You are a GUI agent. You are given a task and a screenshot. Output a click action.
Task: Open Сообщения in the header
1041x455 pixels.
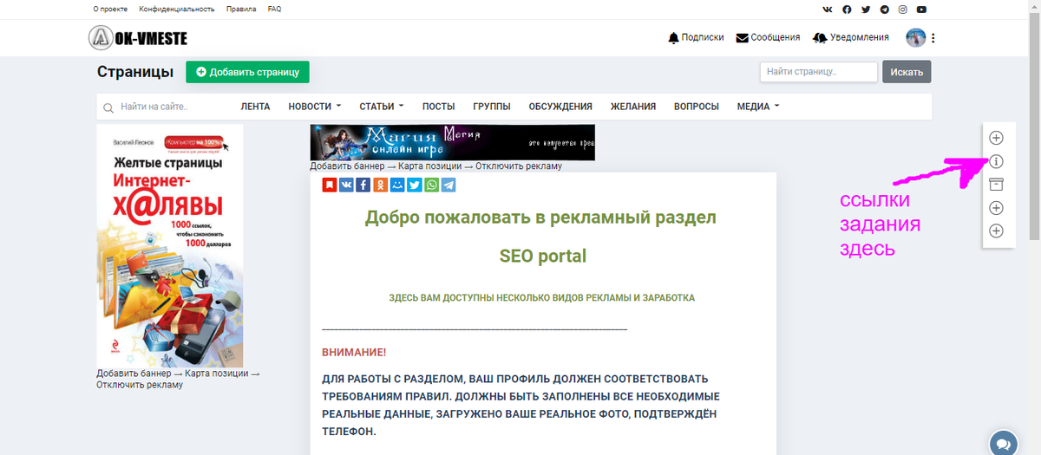coord(768,37)
